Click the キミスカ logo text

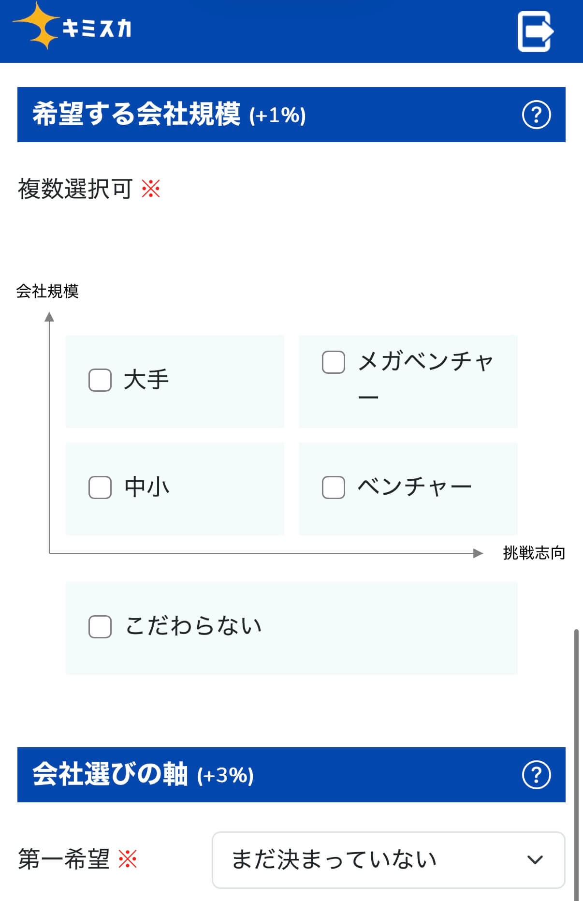click(97, 29)
